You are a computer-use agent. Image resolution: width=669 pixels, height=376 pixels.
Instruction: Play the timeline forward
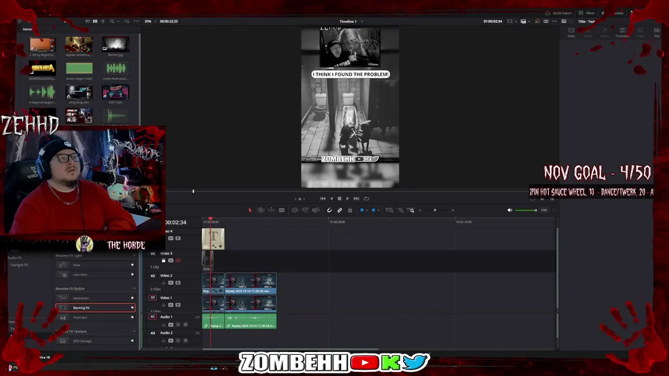click(x=348, y=198)
